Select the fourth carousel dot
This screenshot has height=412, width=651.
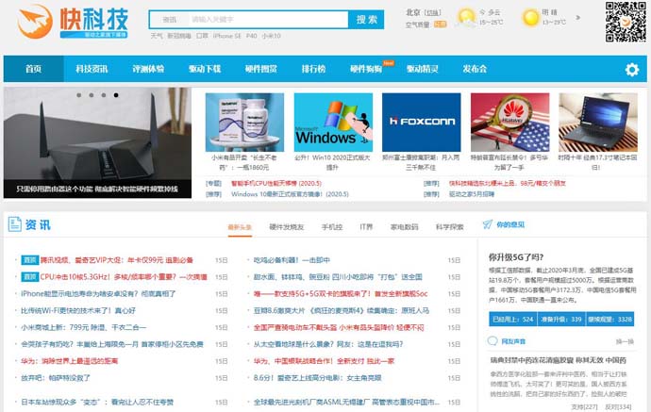click(116, 95)
